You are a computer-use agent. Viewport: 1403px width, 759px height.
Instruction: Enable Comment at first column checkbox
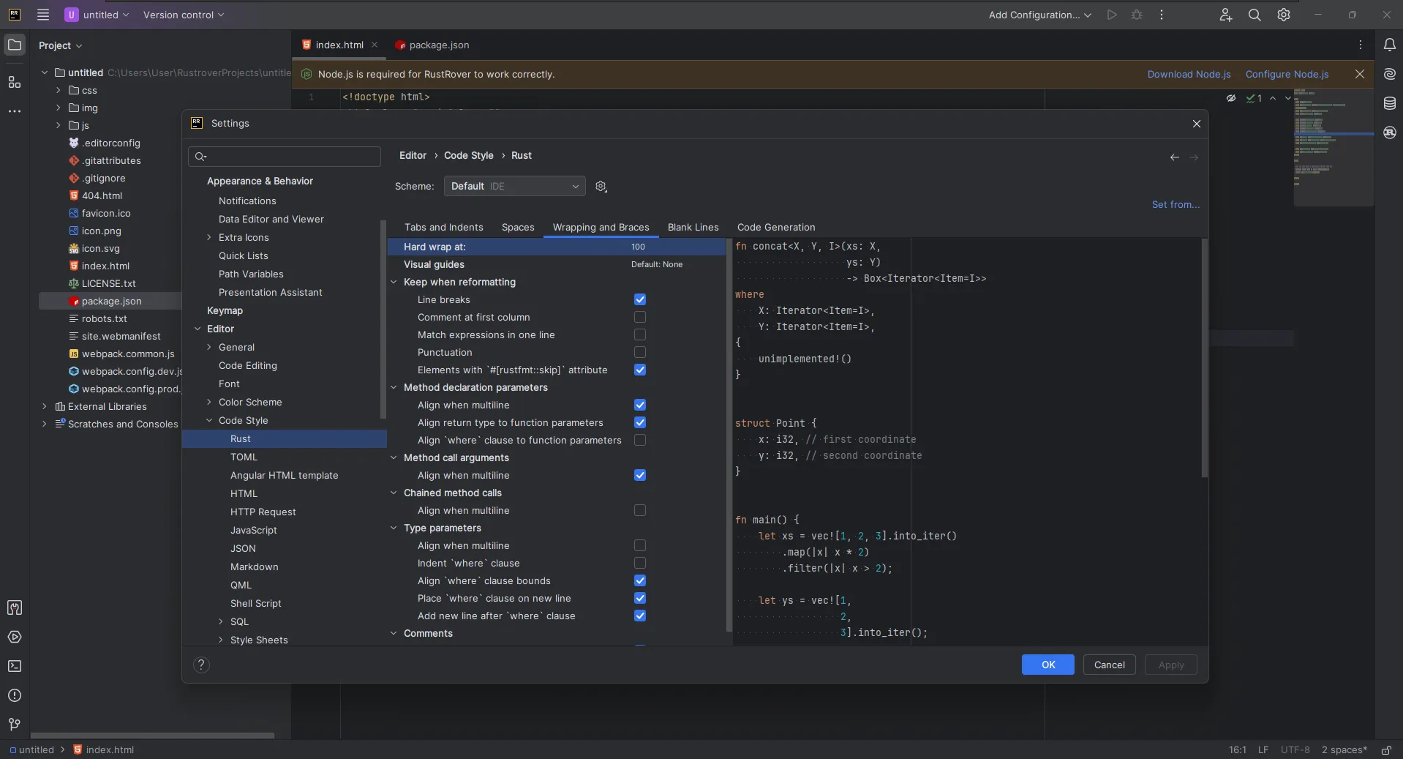(x=640, y=317)
